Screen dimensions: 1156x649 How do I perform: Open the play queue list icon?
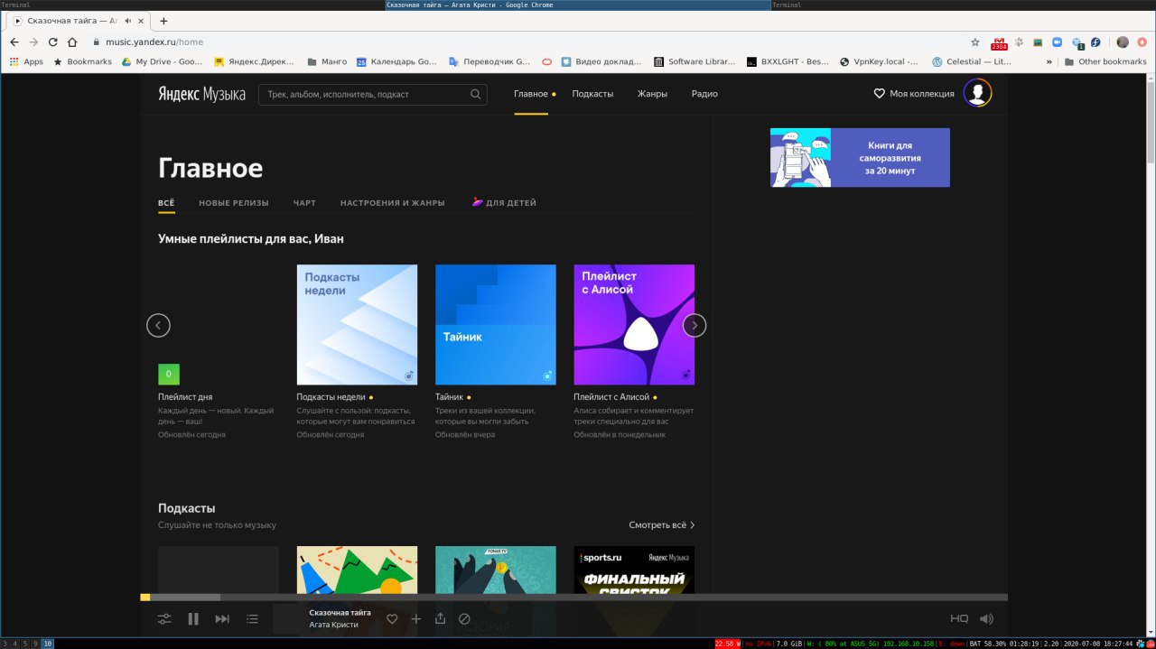[x=252, y=619]
